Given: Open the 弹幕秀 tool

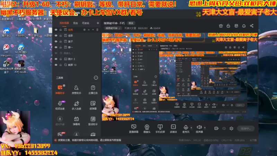Looking at the screenshot, I should [x=76, y=121].
